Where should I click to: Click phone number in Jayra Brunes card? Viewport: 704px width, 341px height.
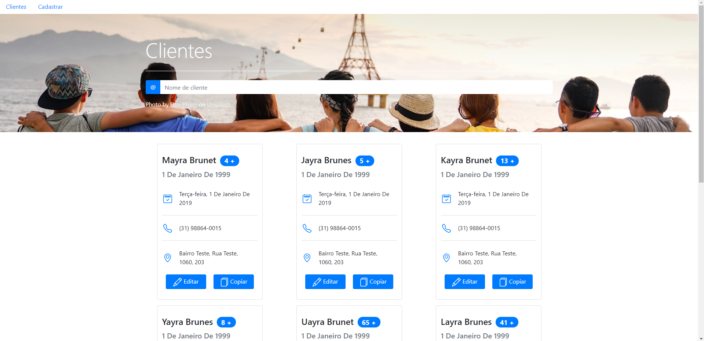point(340,228)
